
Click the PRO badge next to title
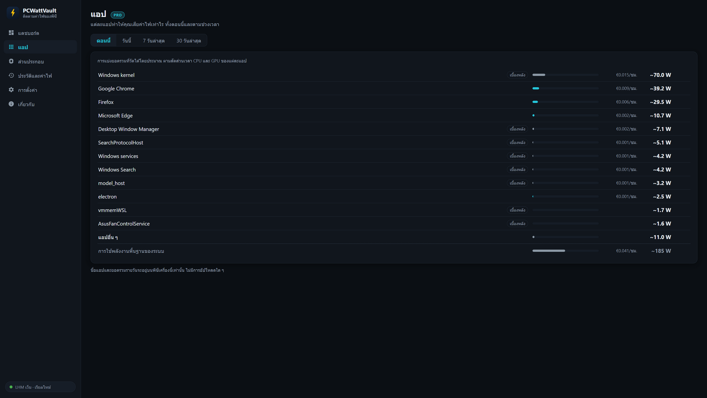[117, 15]
